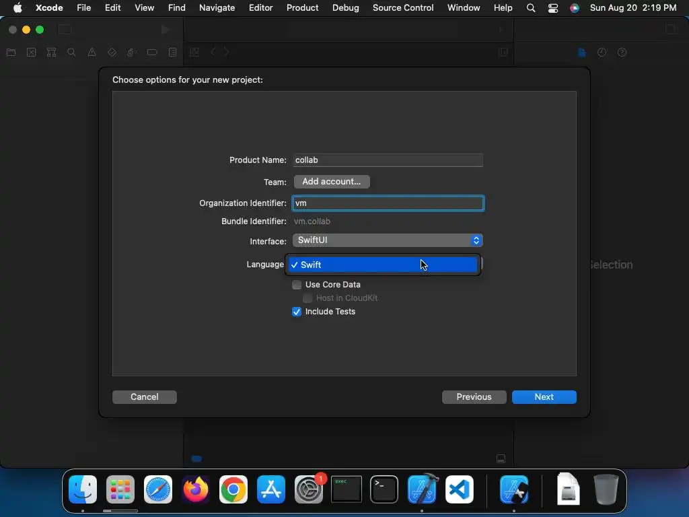Open the Help menu
Screen dimensions: 689x517
[503, 8]
